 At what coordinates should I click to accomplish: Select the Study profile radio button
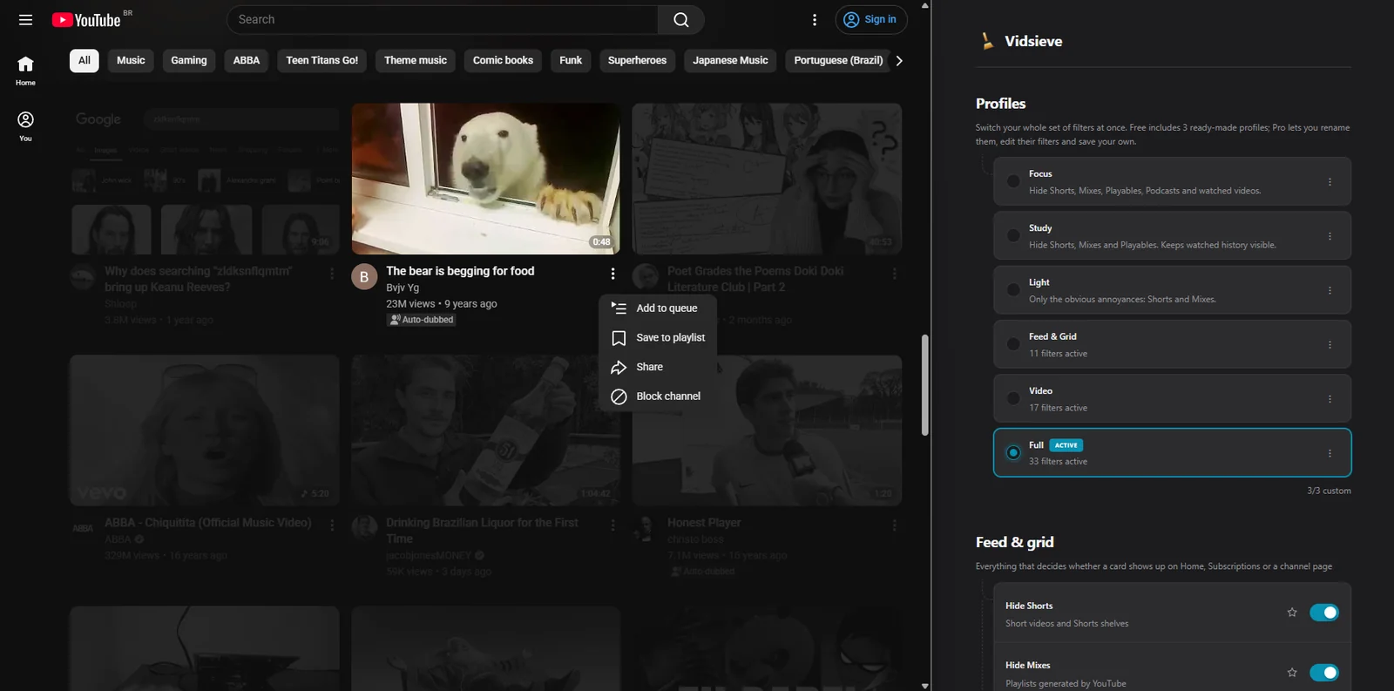(x=1013, y=235)
